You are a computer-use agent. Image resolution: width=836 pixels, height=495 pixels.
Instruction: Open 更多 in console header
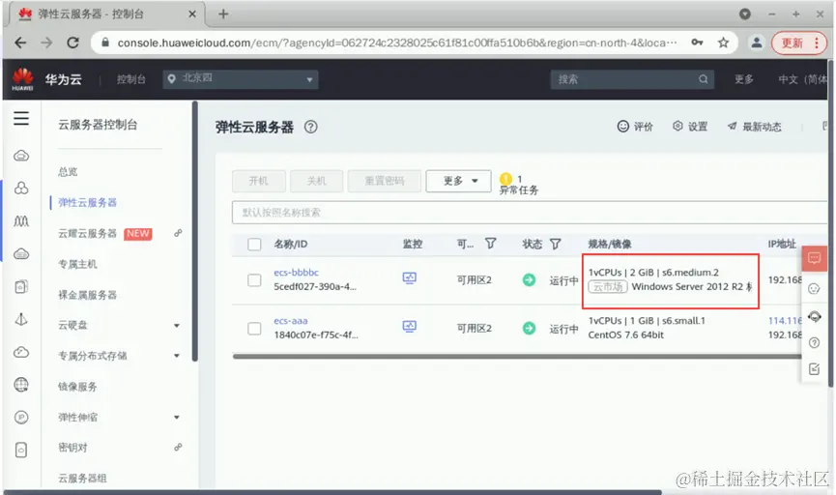(x=744, y=79)
